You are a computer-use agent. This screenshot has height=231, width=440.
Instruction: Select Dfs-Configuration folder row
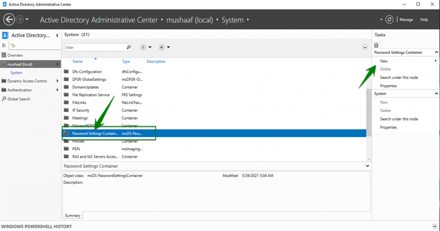[214, 72]
